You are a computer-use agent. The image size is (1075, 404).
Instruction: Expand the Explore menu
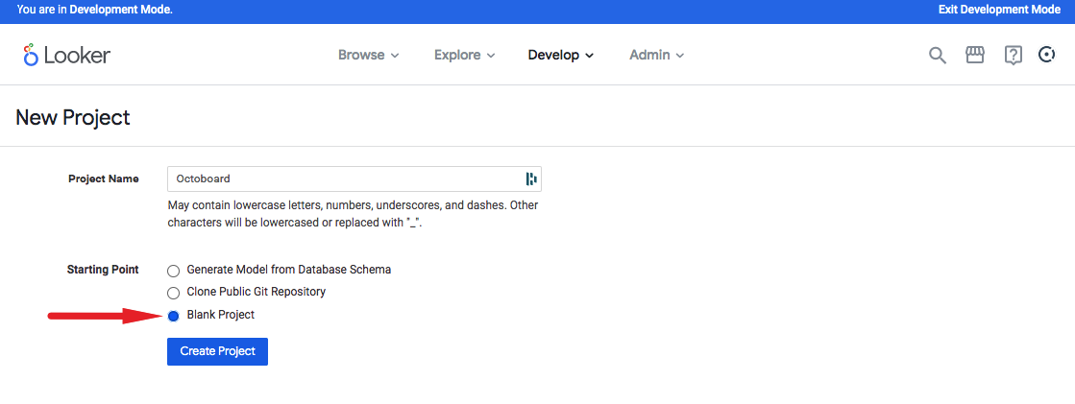point(464,56)
